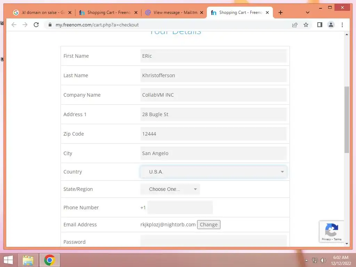Open Chrome three-dot menu
The image size is (356, 267).
(342, 25)
